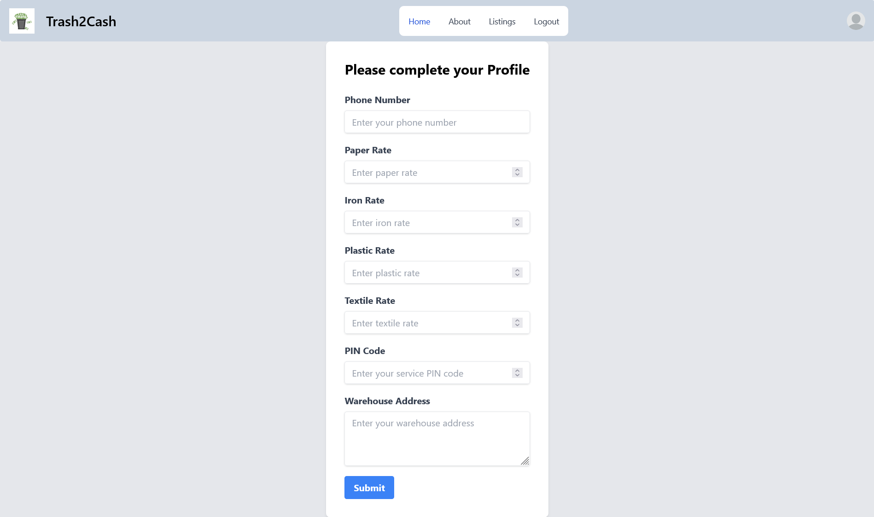Select the plastic rate input box

426,273
